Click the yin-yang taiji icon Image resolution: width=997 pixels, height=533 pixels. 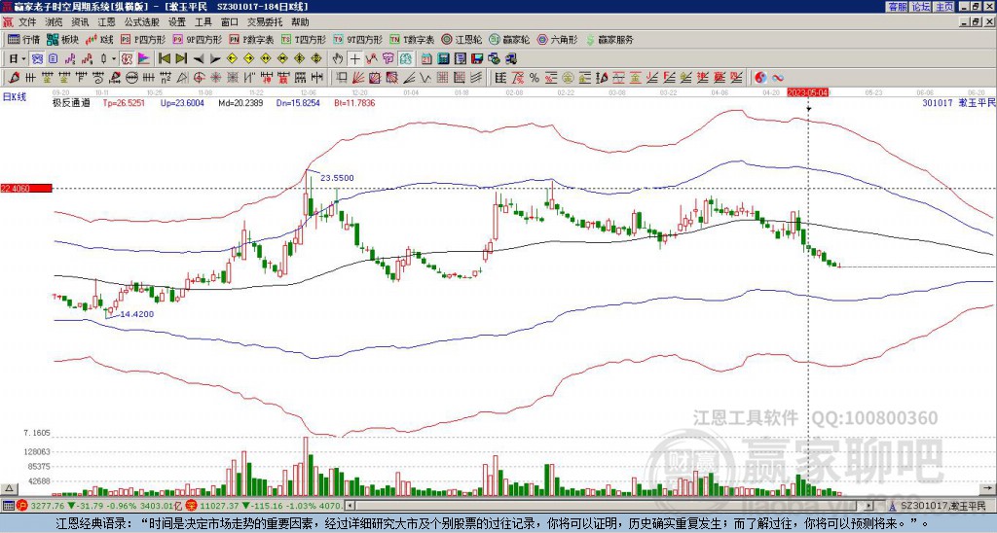(760, 78)
